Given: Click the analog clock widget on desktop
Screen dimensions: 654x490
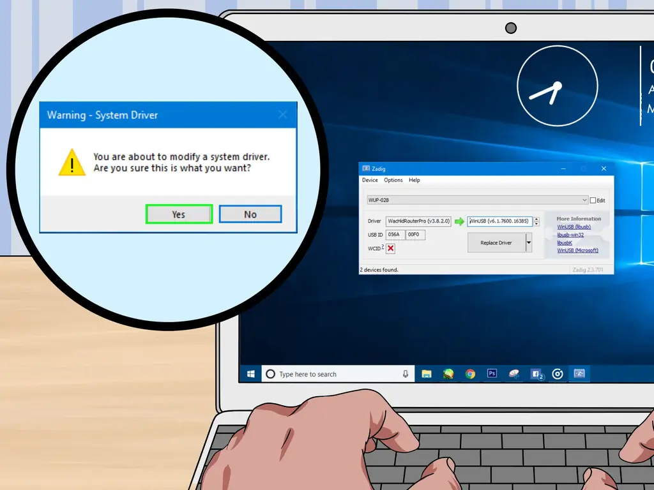Looking at the screenshot, I should (557, 86).
